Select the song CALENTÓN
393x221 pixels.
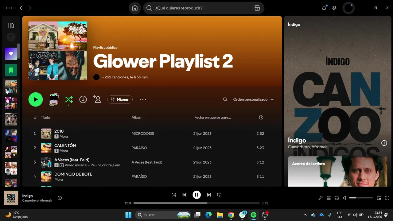coord(65,145)
